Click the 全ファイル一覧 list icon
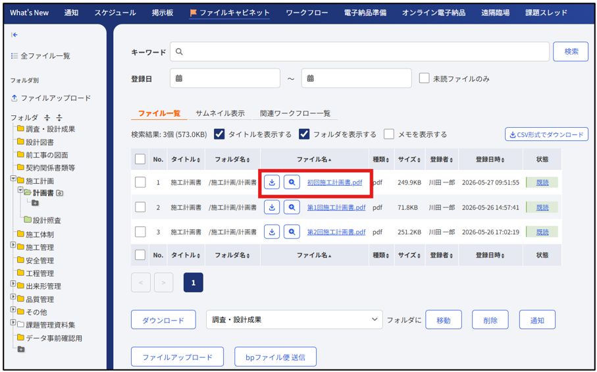Screen dimensions: 597x372 tap(14, 56)
